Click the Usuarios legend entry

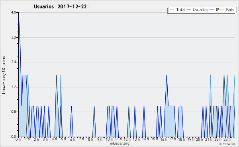point(198,10)
